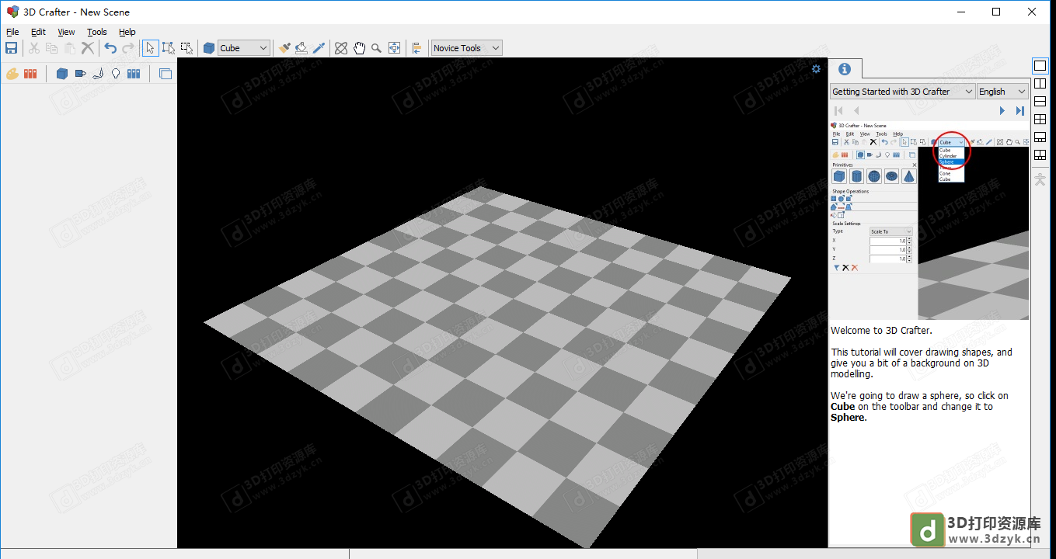Open Primitives with the blue cube icon
This screenshot has width=1056, height=559.
tap(62, 74)
